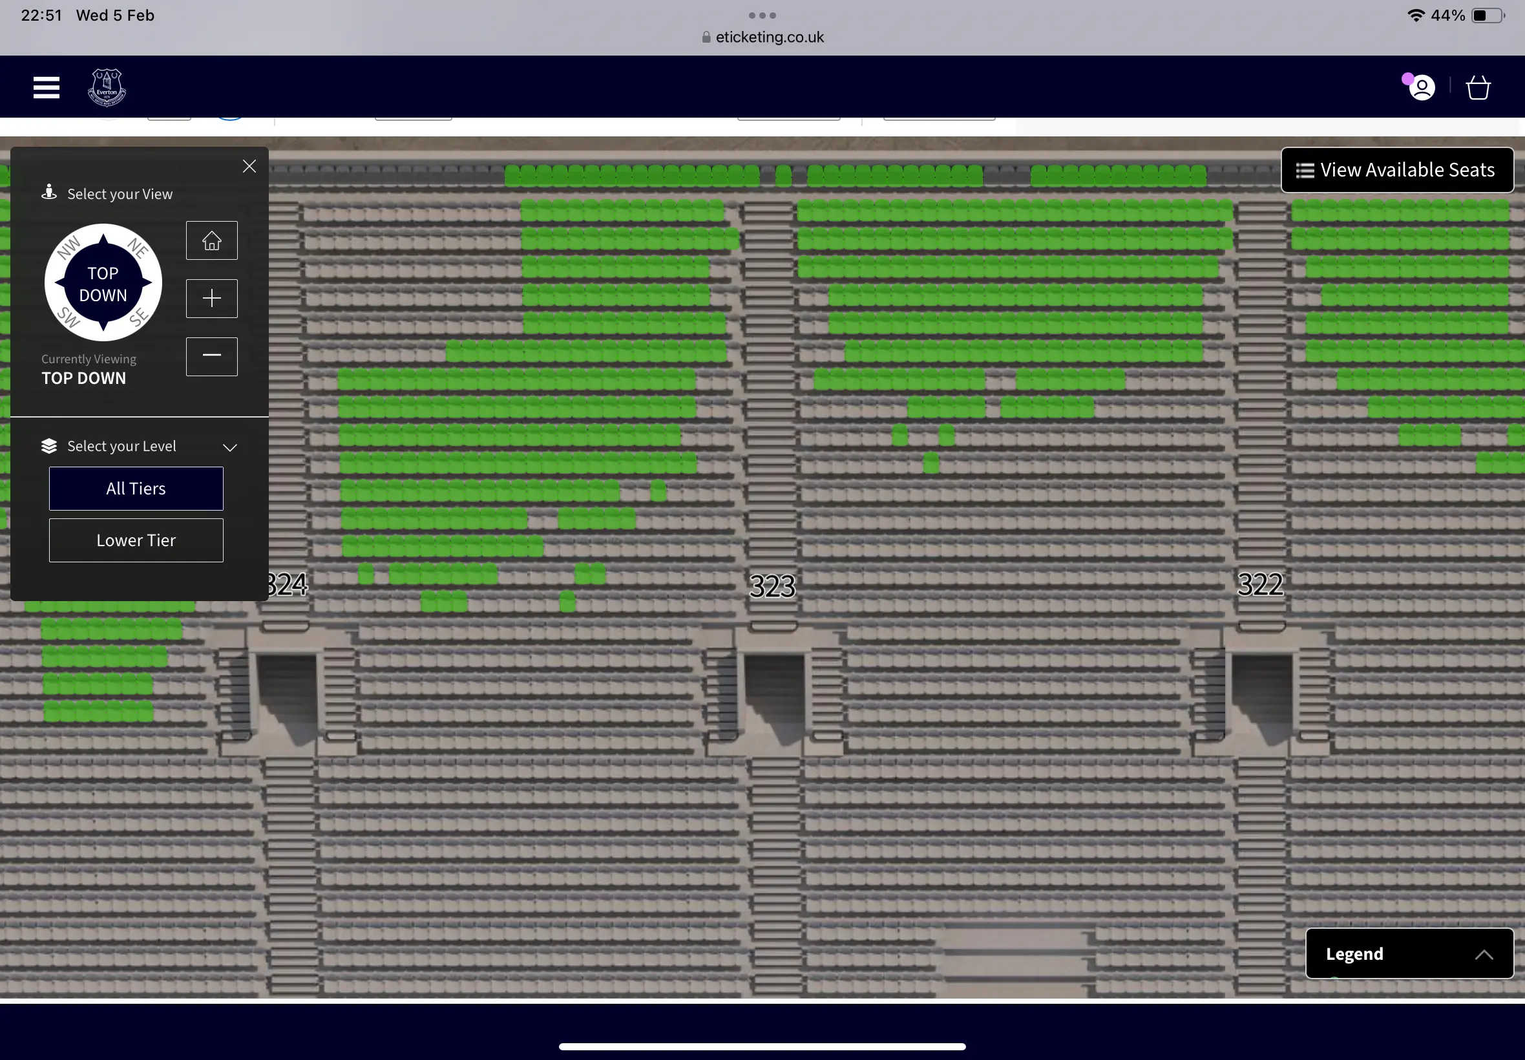Rotate view to NW on compass
1525x1060 pixels.
68,248
